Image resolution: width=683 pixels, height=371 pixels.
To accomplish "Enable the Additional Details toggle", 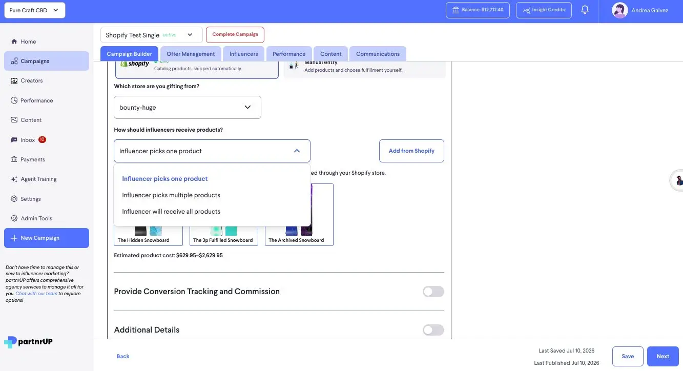I will (x=433, y=330).
